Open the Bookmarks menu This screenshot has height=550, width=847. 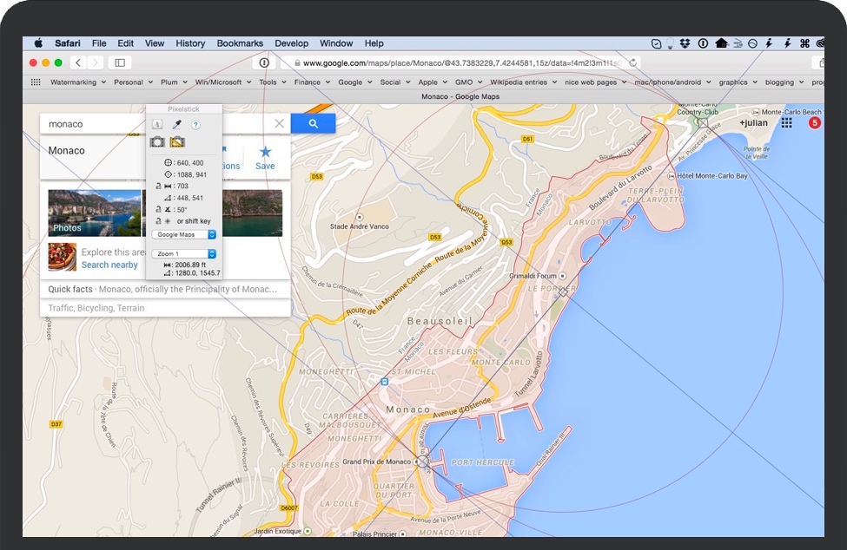[240, 43]
